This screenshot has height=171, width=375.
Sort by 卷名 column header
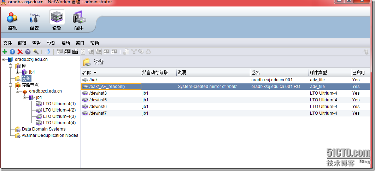point(279,72)
